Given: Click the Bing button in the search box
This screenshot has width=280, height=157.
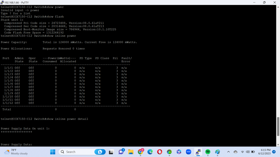Looking at the screenshot, I should point(100,152).
